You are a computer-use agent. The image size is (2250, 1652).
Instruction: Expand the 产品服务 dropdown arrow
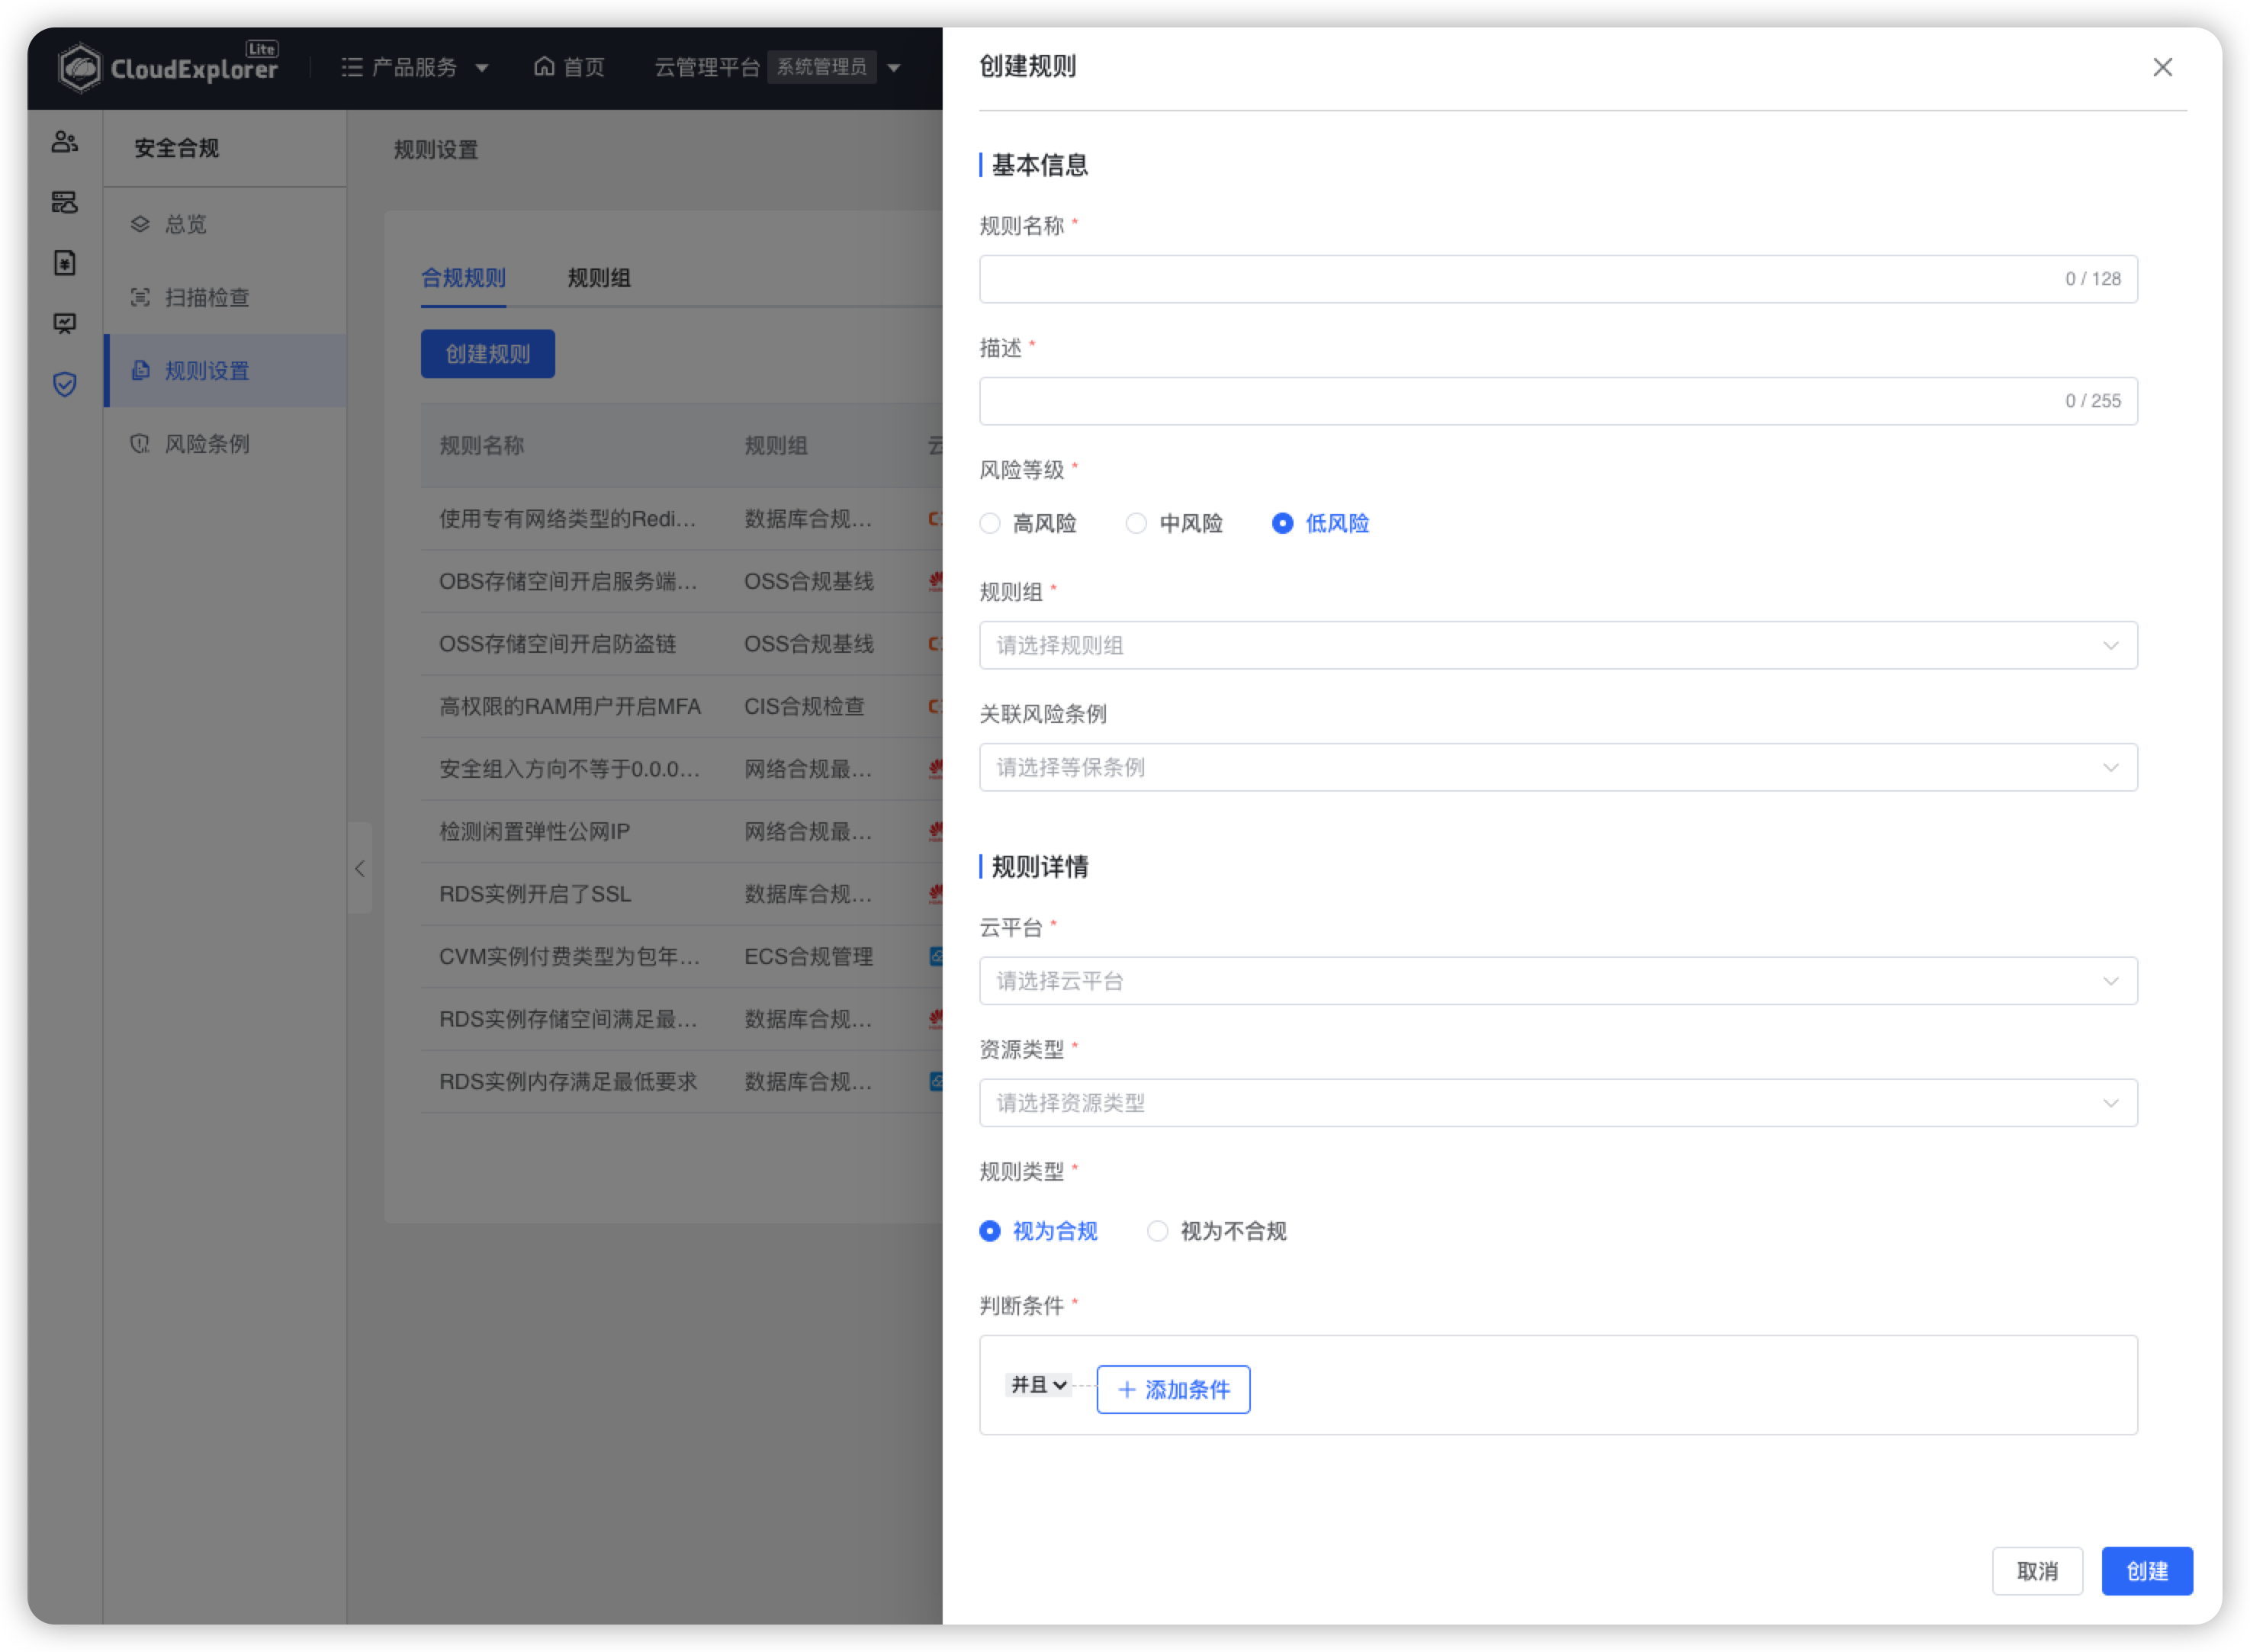pyautogui.click(x=481, y=68)
